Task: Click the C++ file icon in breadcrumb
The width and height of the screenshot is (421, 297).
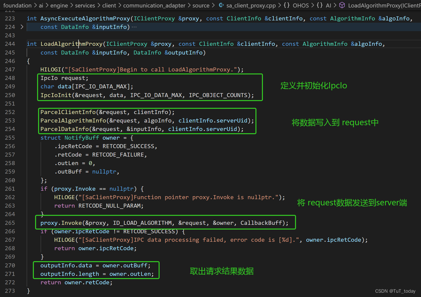Action: (221, 5)
